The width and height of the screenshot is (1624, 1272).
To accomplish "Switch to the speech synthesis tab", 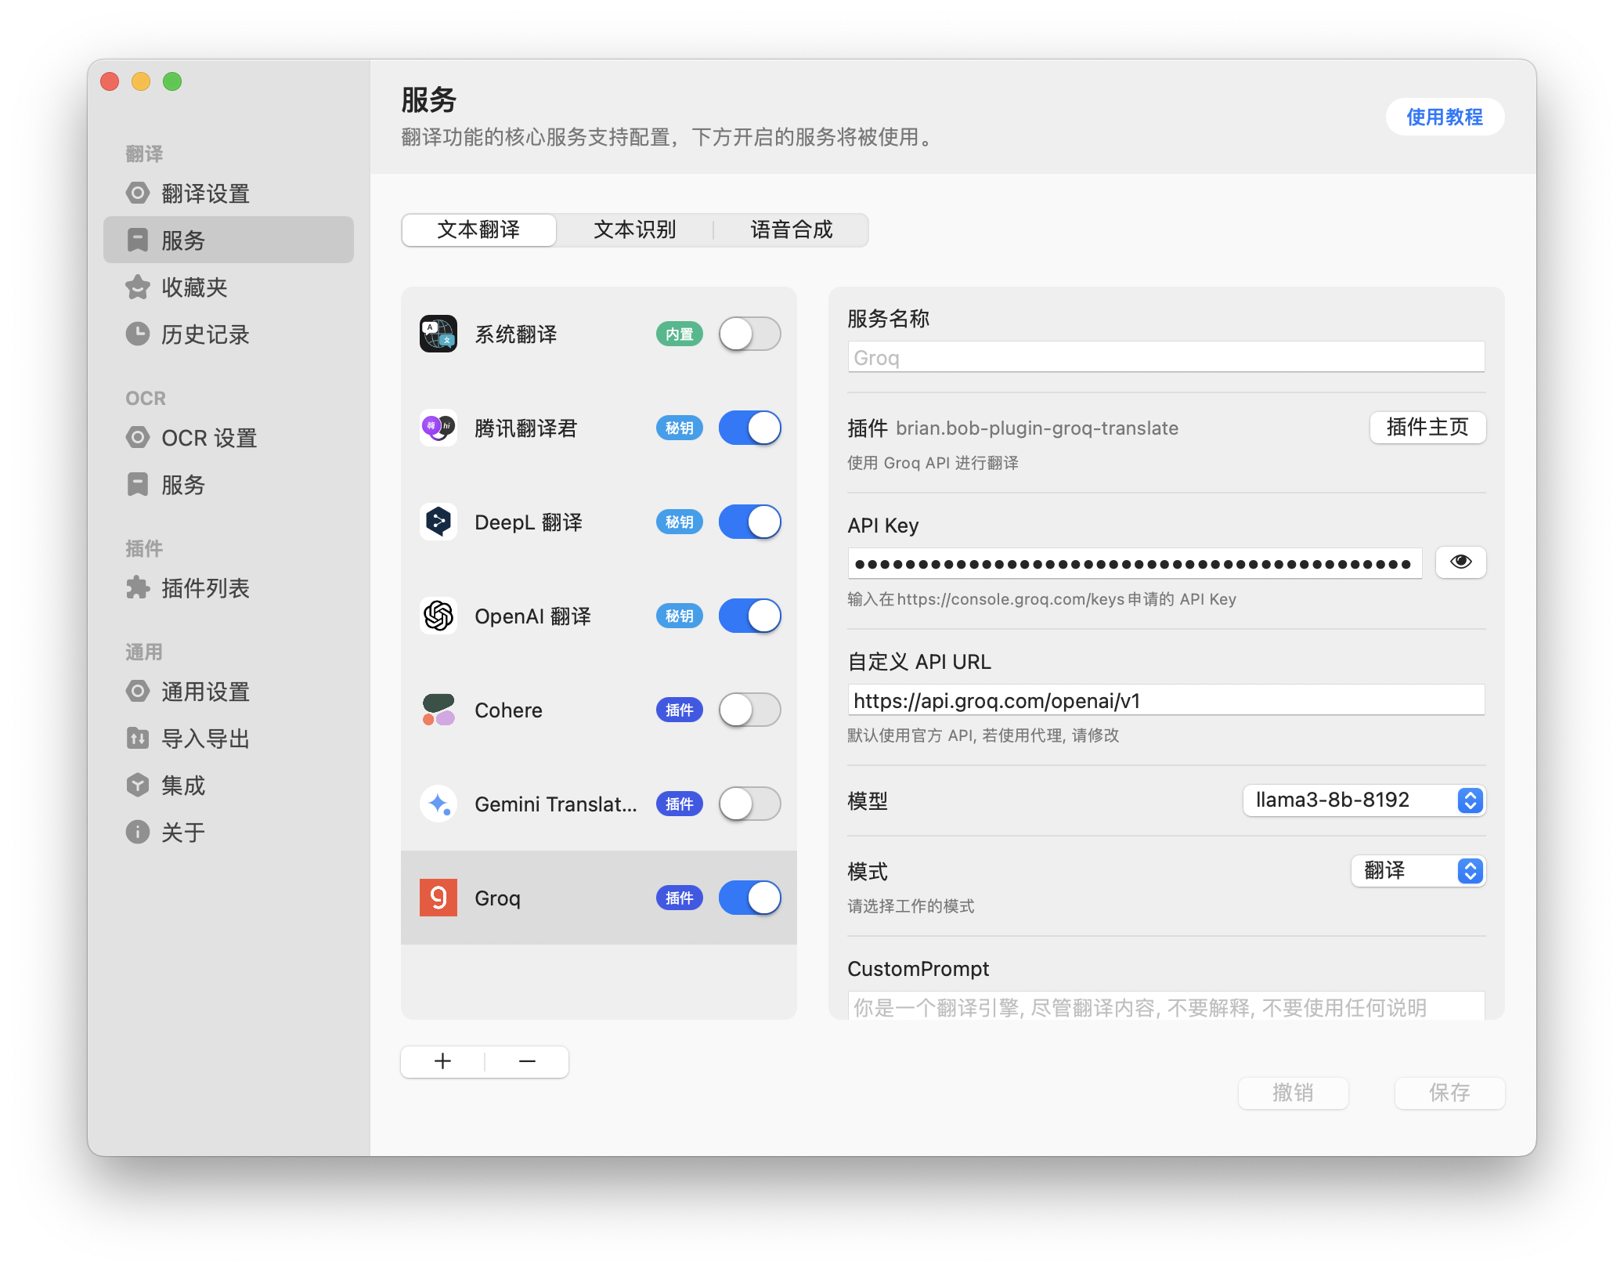I will point(791,230).
